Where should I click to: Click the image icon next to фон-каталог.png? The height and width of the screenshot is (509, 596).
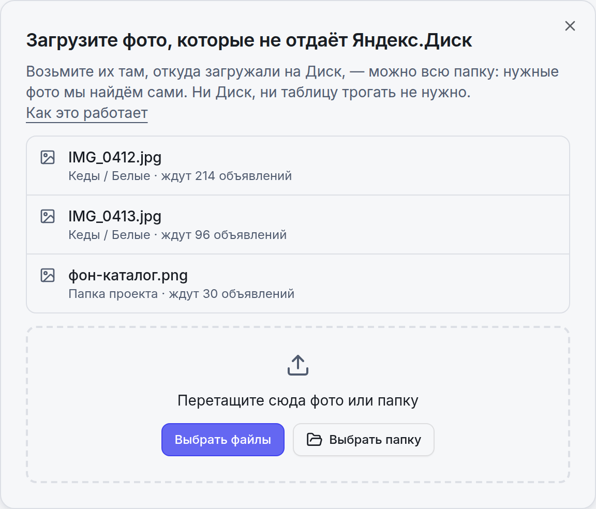(48, 276)
